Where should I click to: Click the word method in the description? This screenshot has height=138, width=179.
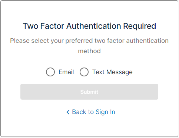pos(89,51)
